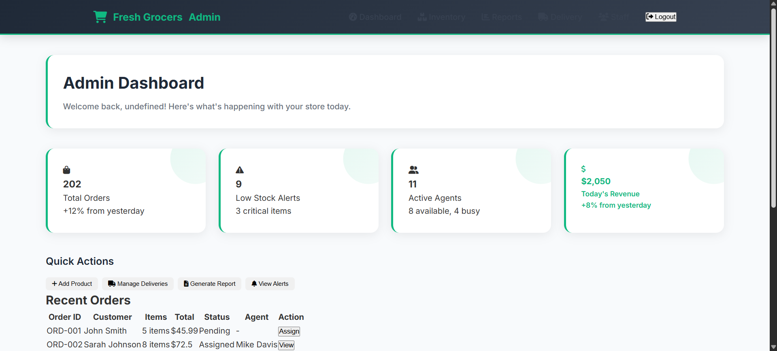Image resolution: width=777 pixels, height=351 pixels.
Task: Click the Staff people icon in the navbar
Action: click(x=604, y=17)
